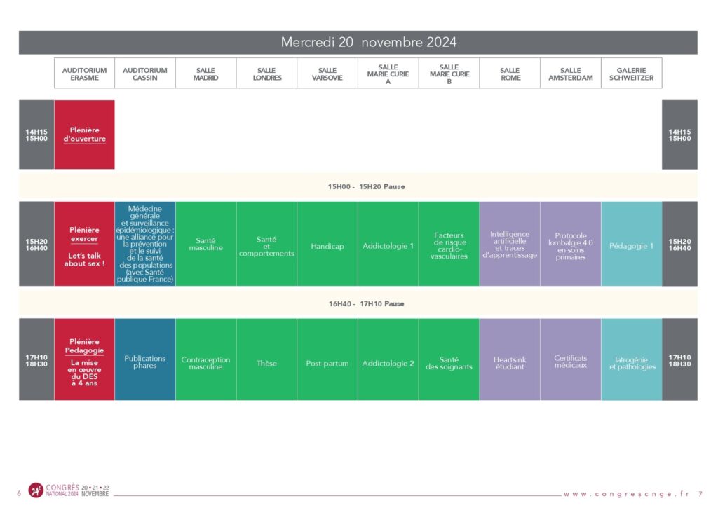Image resolution: width=718 pixels, height=508 pixels.
Task: Click the Galerie Schweitzer column header
Action: coord(632,73)
